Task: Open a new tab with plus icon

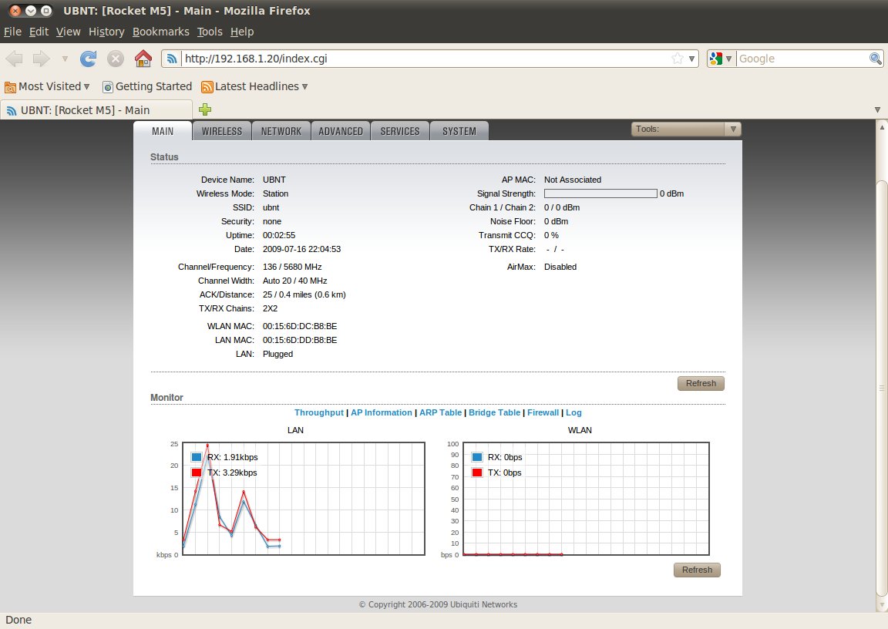Action: click(205, 109)
